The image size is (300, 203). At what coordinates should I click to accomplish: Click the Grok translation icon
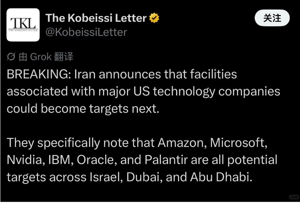(x=11, y=57)
